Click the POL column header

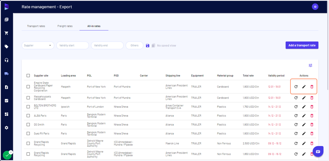click(x=89, y=76)
